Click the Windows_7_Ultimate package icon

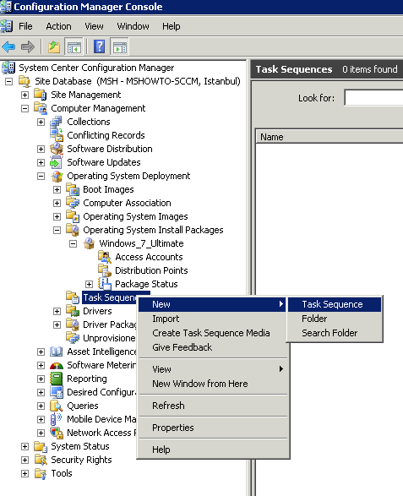(x=89, y=243)
